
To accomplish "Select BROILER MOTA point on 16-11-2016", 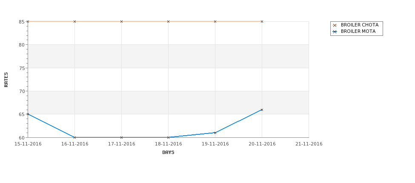I will (74, 137).
